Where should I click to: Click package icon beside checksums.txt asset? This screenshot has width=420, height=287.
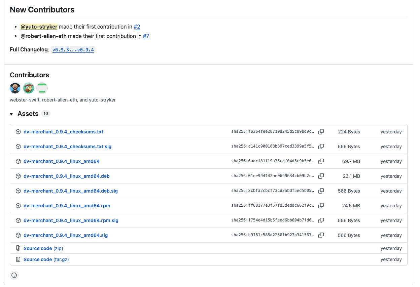(x=18, y=132)
